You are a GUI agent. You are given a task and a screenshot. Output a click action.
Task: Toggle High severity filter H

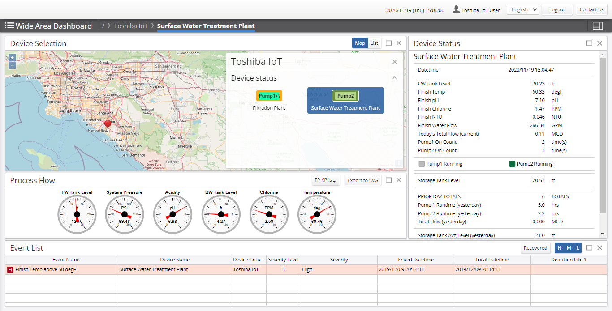[x=559, y=248]
